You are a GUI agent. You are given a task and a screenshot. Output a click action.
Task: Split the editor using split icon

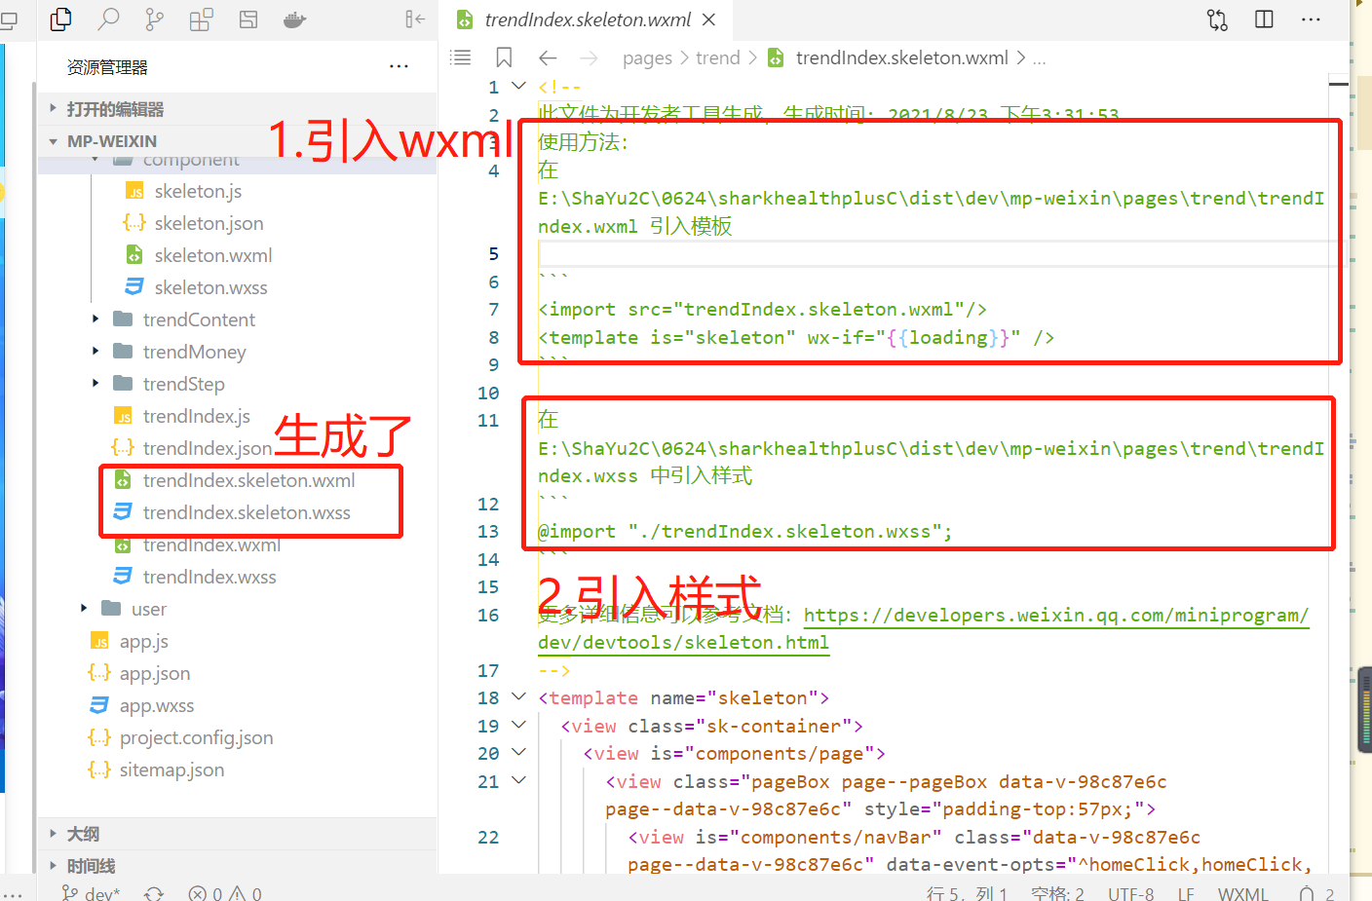pyautogui.click(x=1263, y=19)
